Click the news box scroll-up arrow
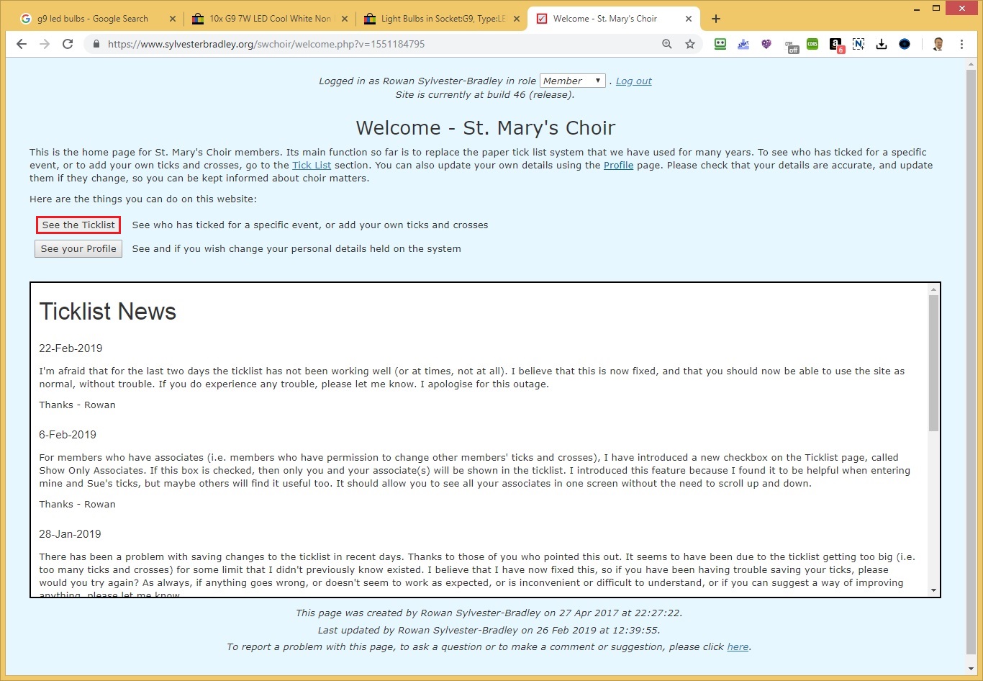 (933, 289)
